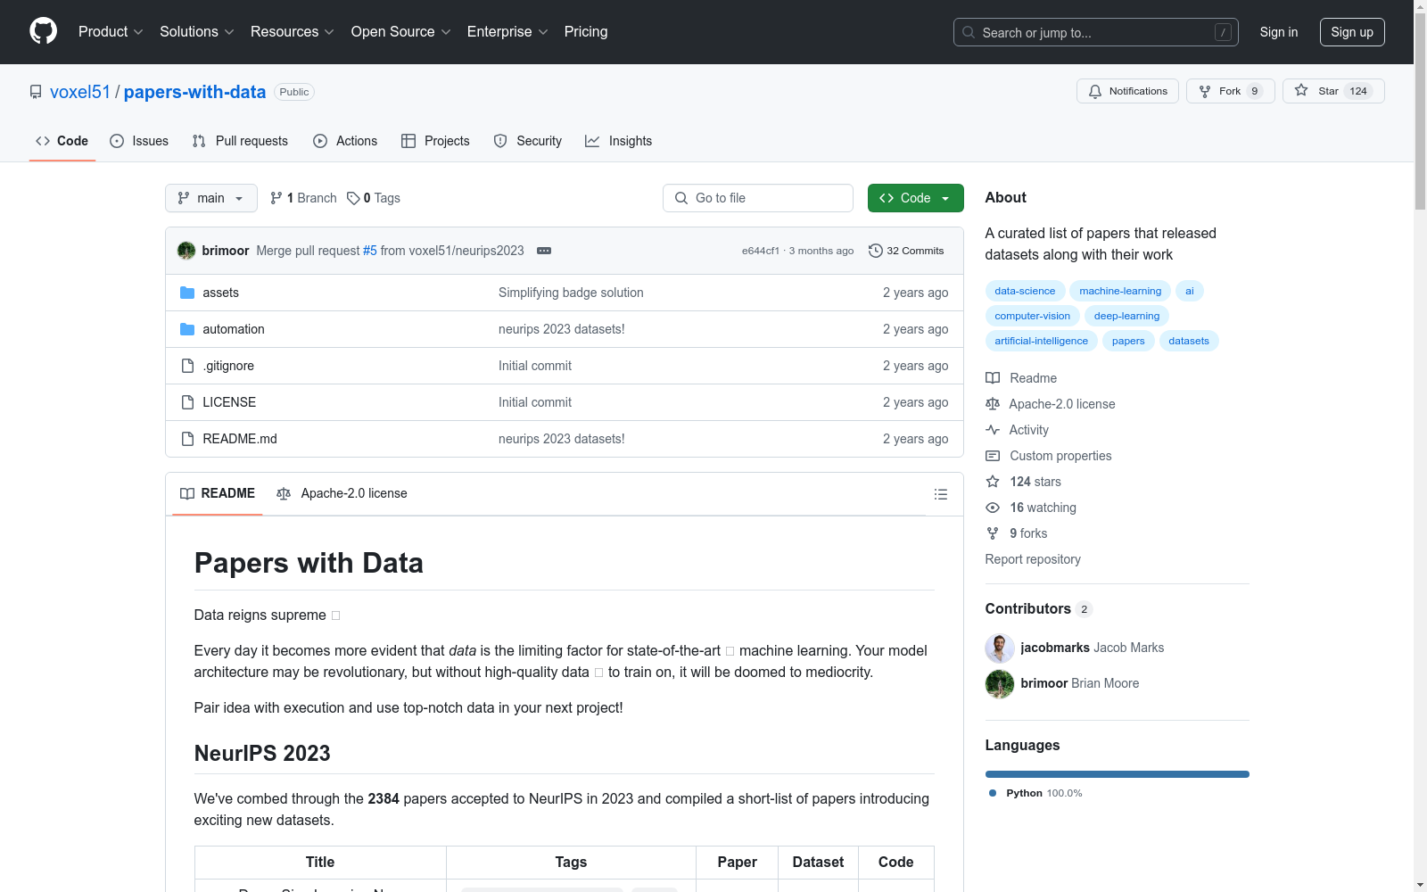Screen dimensions: 1427x892
Task: Expand the Product menu
Action: coord(111,32)
